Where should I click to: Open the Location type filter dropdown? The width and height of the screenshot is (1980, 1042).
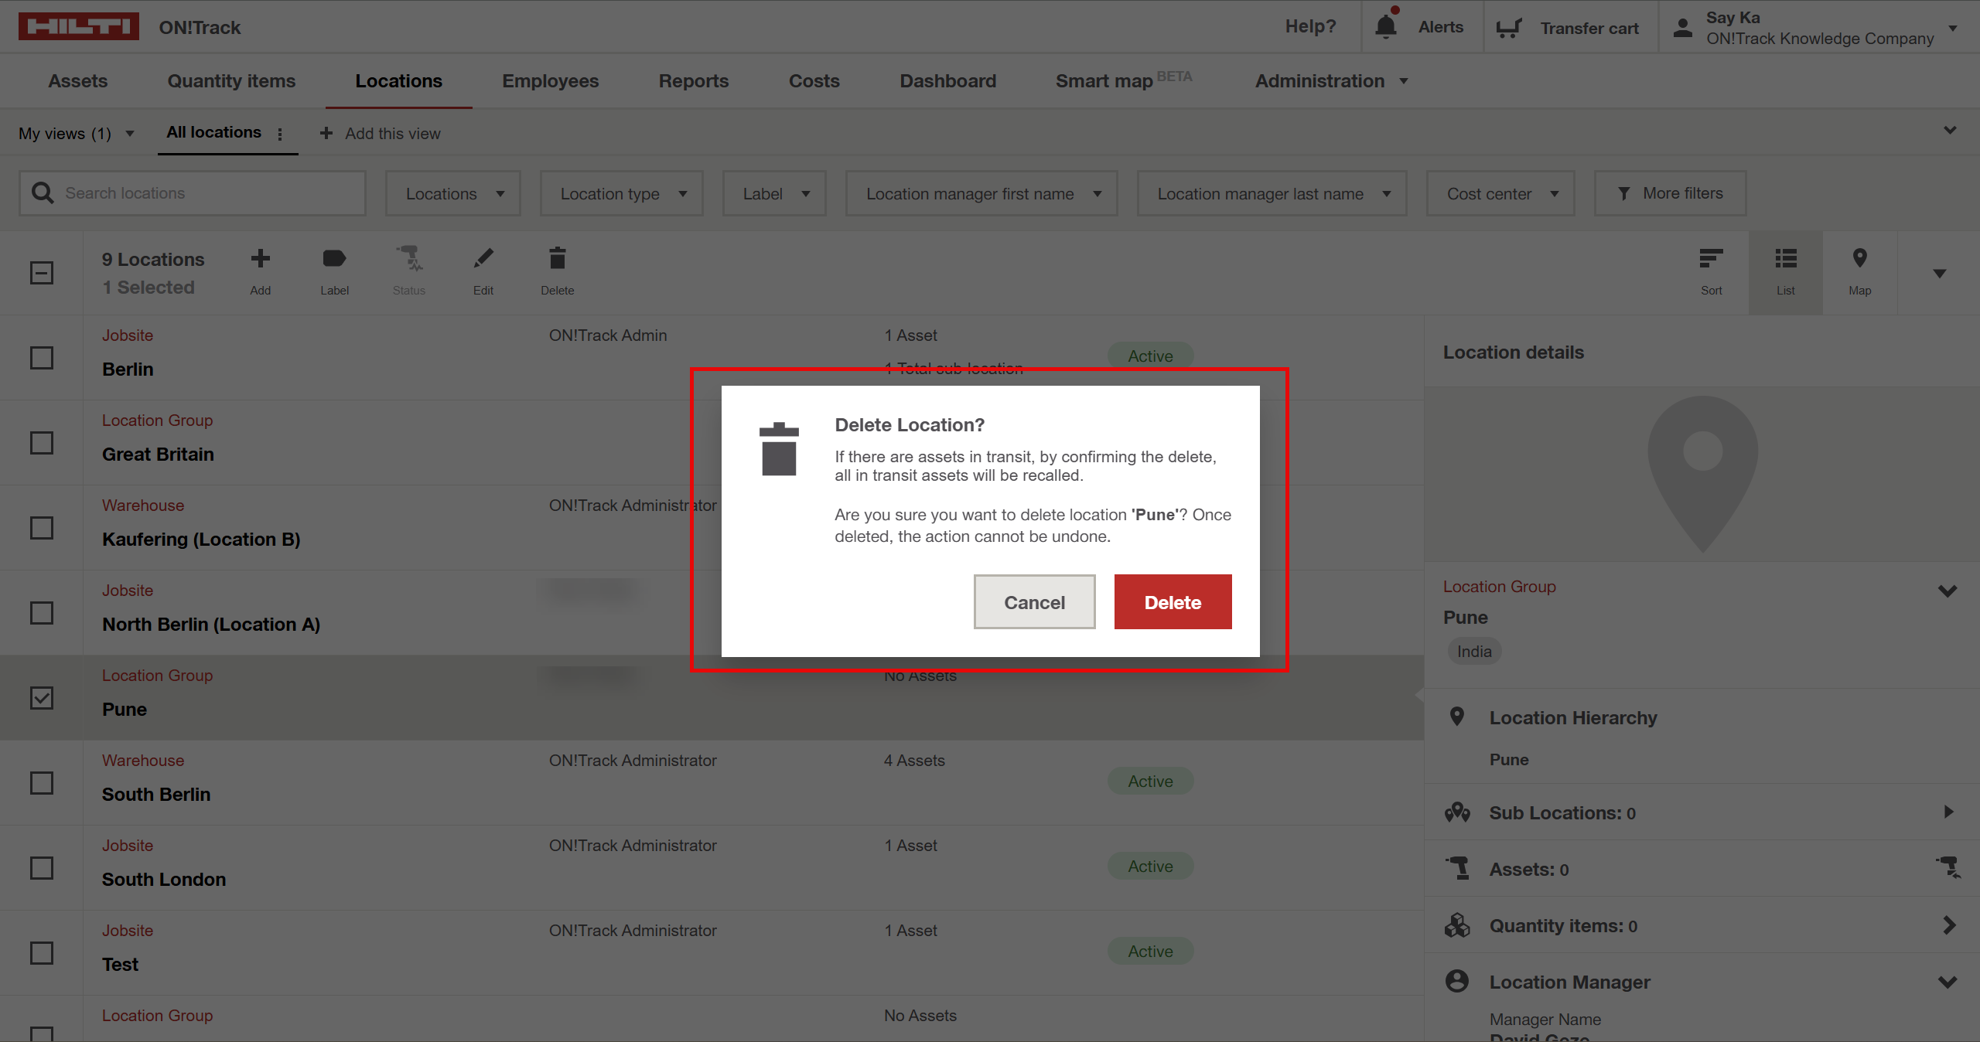coord(622,193)
